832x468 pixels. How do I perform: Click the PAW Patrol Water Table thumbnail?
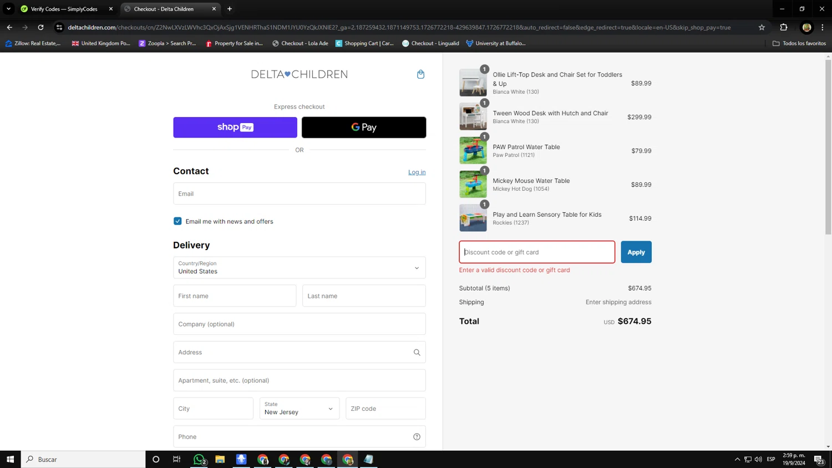[473, 151]
